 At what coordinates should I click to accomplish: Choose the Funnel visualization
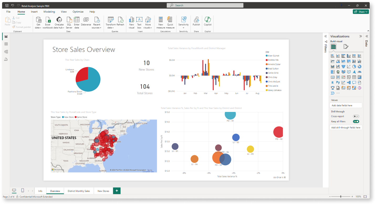(343, 67)
